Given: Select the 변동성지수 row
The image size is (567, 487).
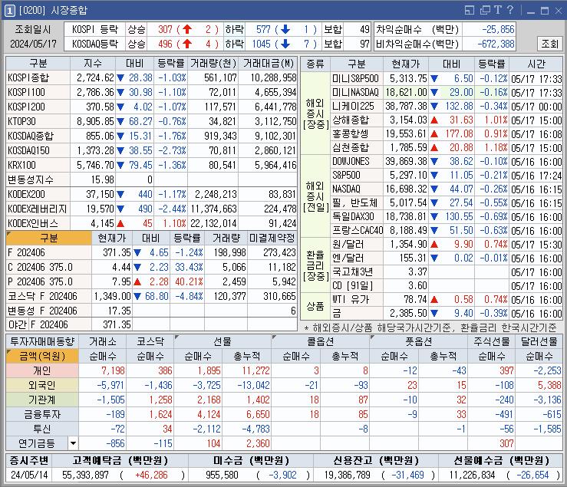Looking at the screenshot, I should coord(151,179).
